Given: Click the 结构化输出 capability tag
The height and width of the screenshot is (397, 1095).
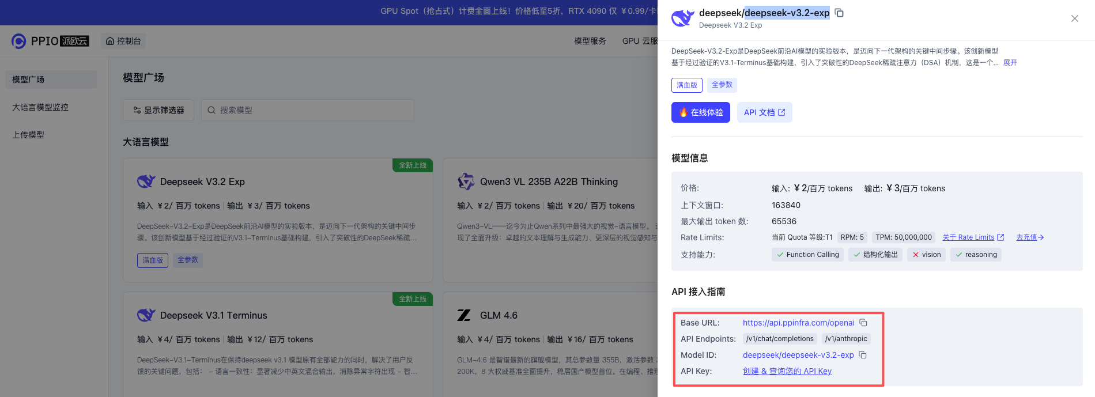Looking at the screenshot, I should pyautogui.click(x=875, y=255).
